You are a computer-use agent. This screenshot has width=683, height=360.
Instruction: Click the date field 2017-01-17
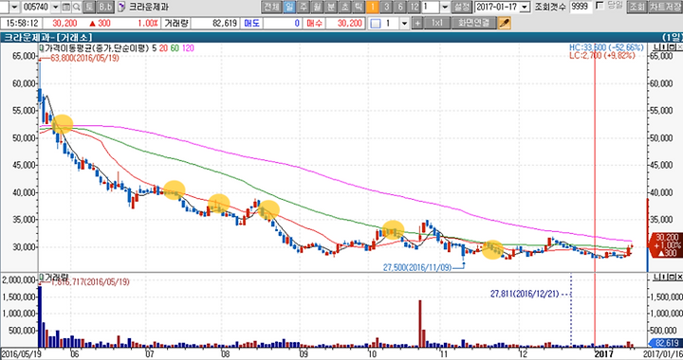click(497, 7)
